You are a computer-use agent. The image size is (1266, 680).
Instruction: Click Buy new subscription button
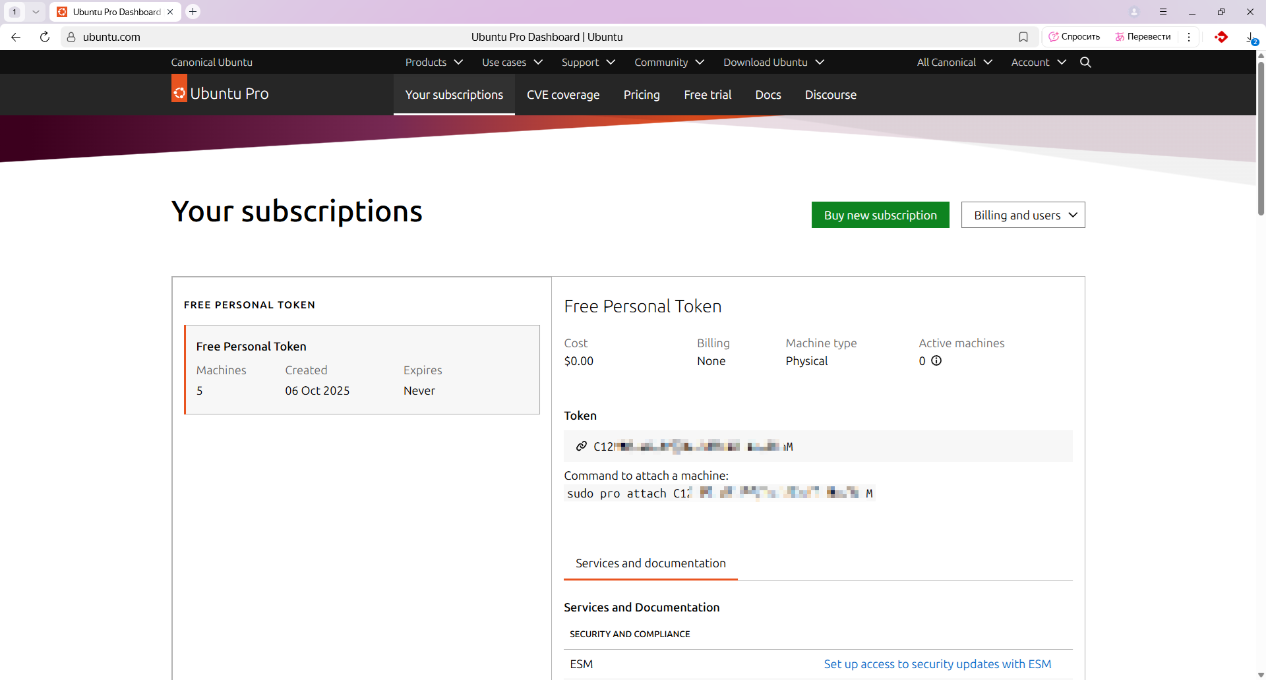pos(880,215)
